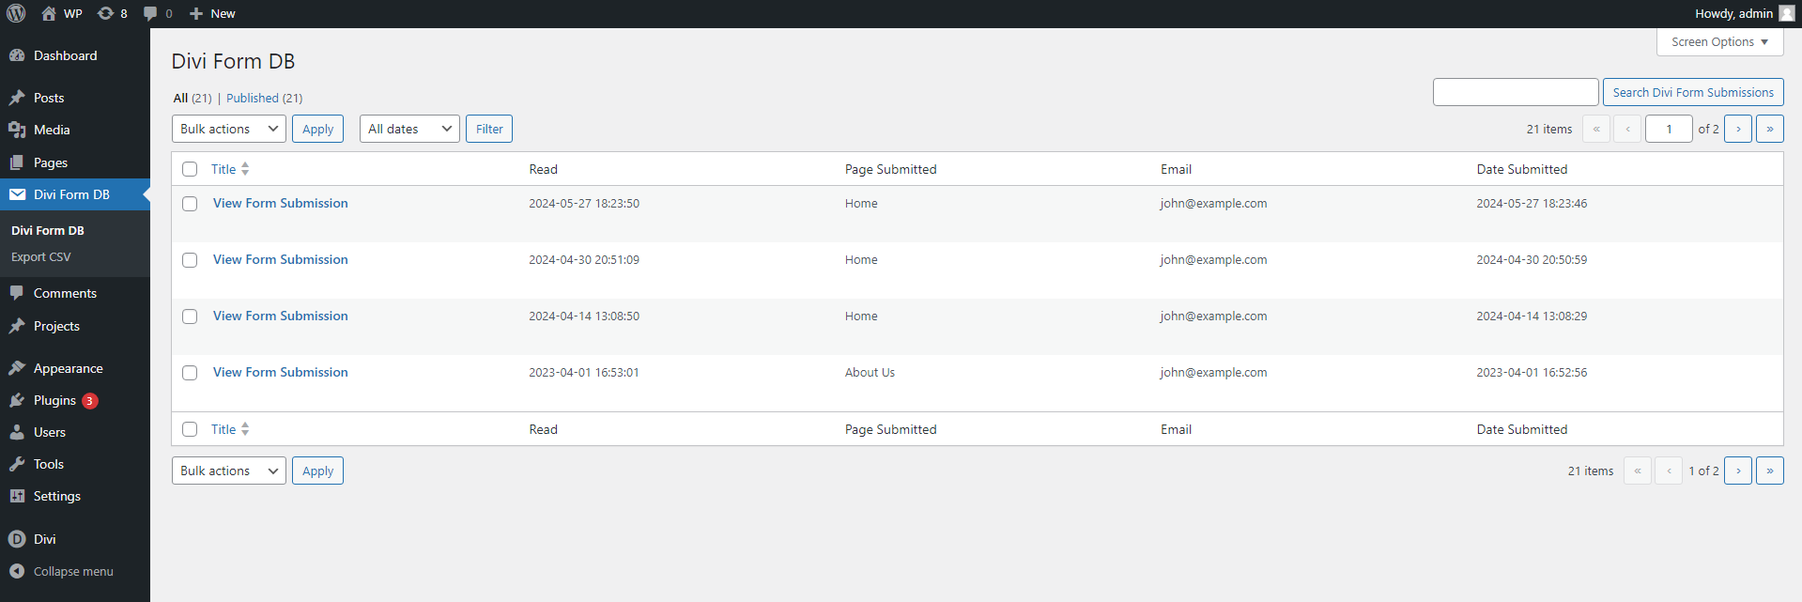Check the 2024-04-14 submission row checkbox
Screen dimensions: 1802x602
pyautogui.click(x=190, y=316)
